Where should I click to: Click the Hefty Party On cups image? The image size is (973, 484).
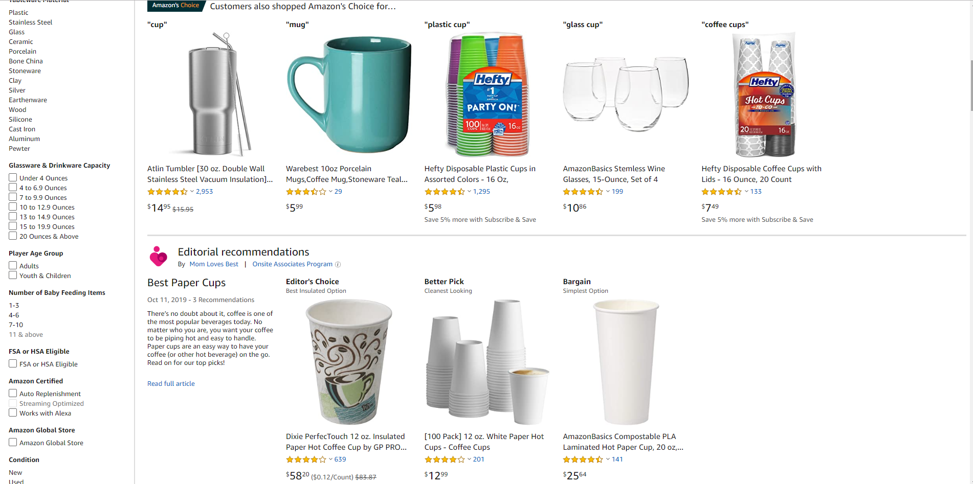click(488, 95)
